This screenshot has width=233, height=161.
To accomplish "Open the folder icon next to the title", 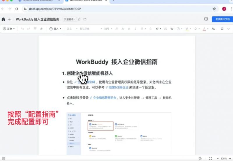I will pos(85,19).
